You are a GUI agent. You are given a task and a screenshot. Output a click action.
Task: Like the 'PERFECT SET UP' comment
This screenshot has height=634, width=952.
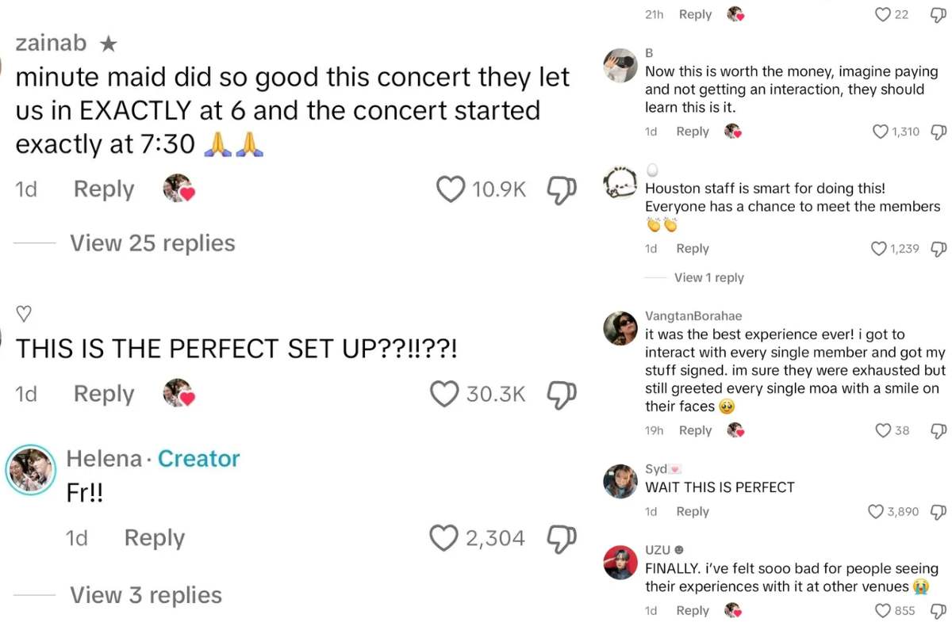point(444,394)
